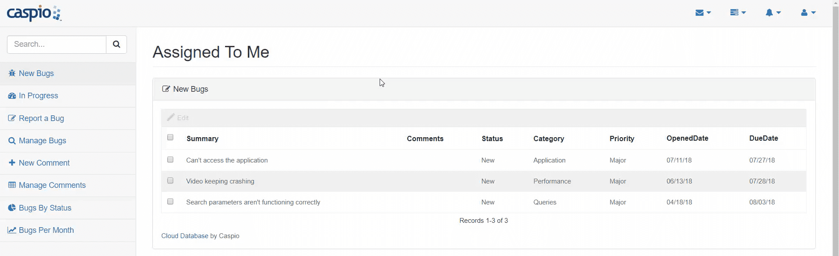This screenshot has width=839, height=256.
Task: Open the user account dropdown
Action: [x=808, y=13]
